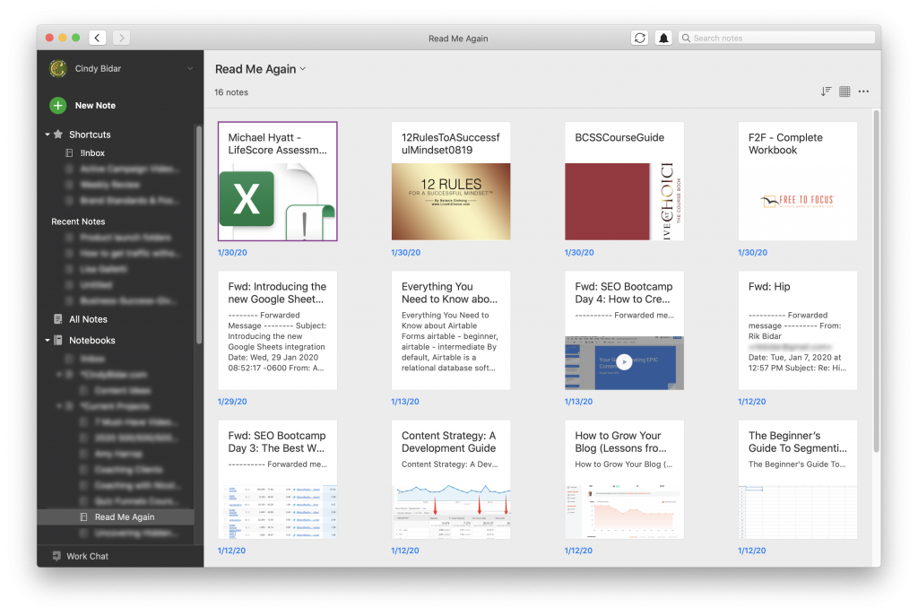The height and width of the screenshot is (616, 918).
Task: Open the Notebooks list label
Action: pyautogui.click(x=92, y=340)
